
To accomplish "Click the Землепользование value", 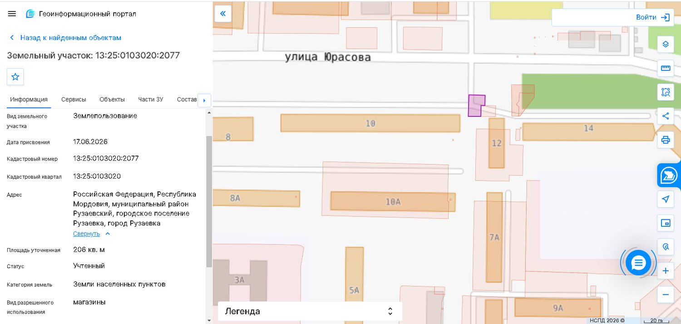I will pyautogui.click(x=105, y=116).
